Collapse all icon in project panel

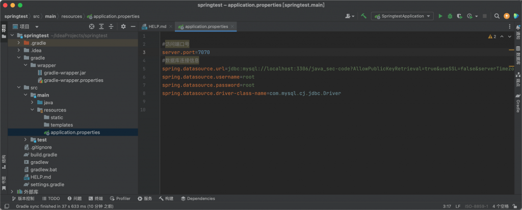[111, 26]
